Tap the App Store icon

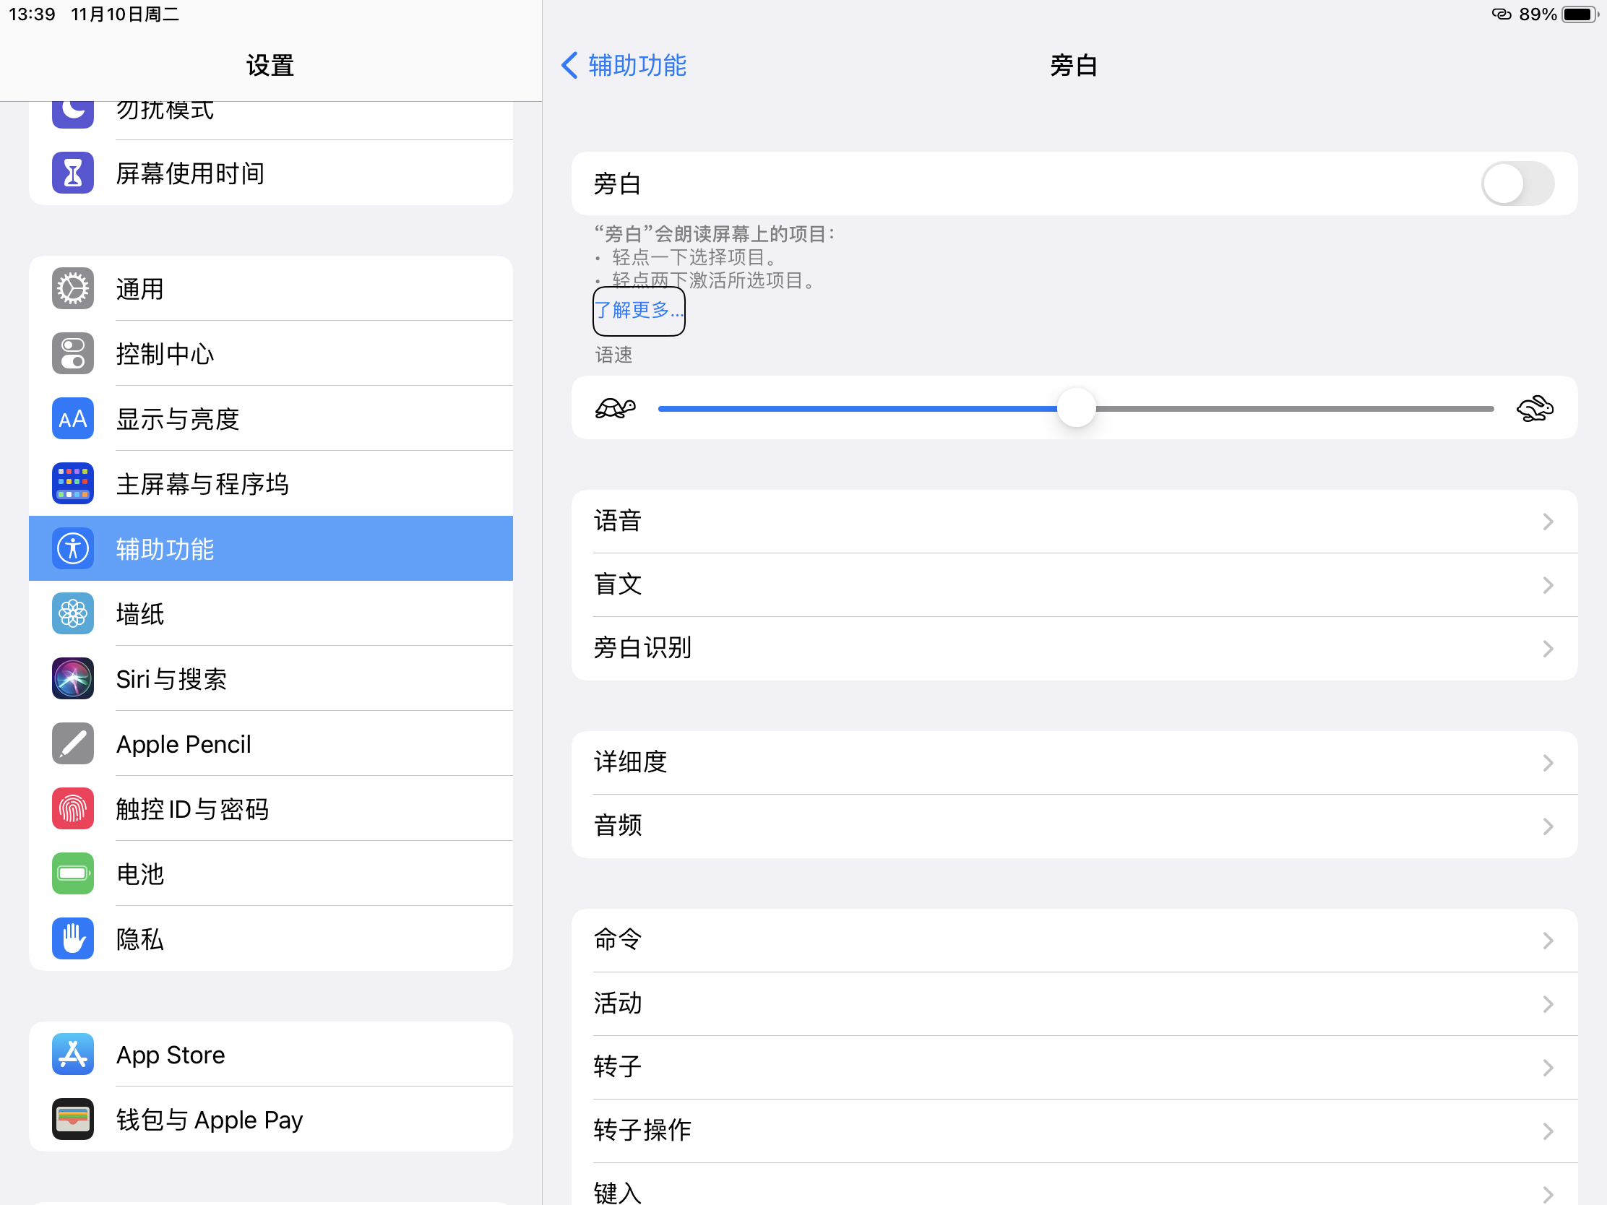click(x=73, y=1054)
